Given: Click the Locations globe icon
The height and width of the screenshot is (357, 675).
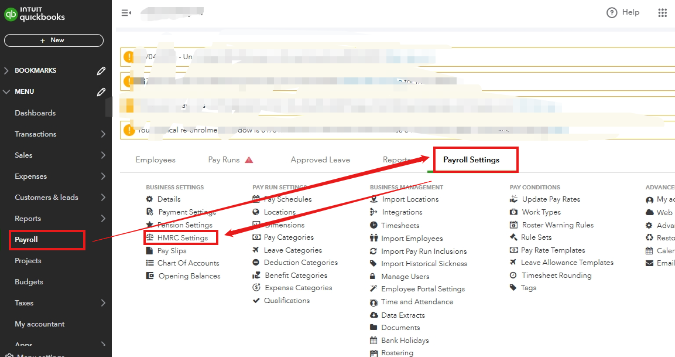Looking at the screenshot, I should pos(256,212).
